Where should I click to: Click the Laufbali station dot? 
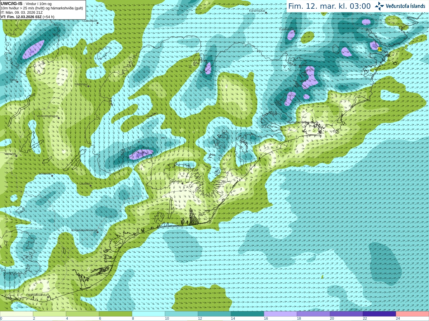tap(90, 186)
